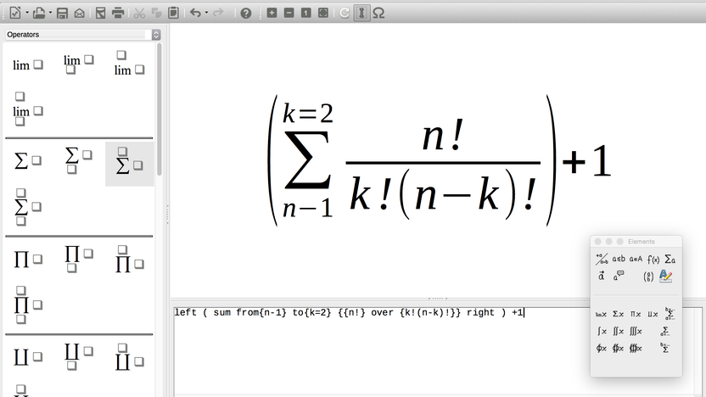Select Unary/Binary Operators category in Elements window
706x397 pixels.
(x=602, y=259)
